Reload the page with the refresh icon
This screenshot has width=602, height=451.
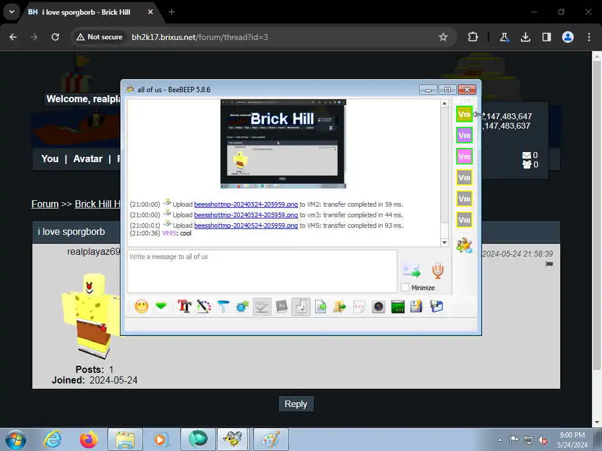55,37
